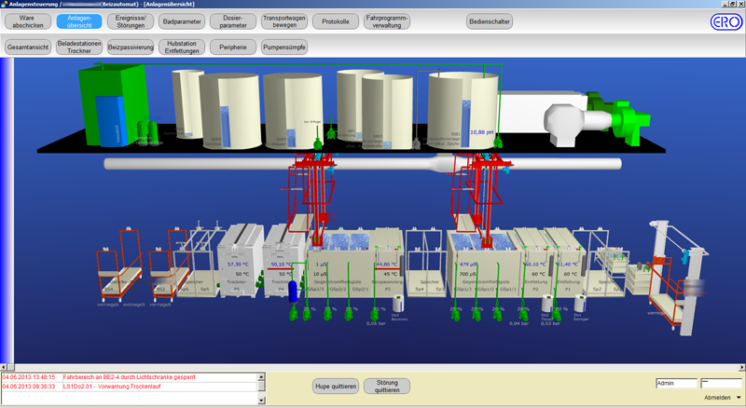746x408 pixels.
Task: Open the Beizpassivierung view tab
Action: coord(130,46)
